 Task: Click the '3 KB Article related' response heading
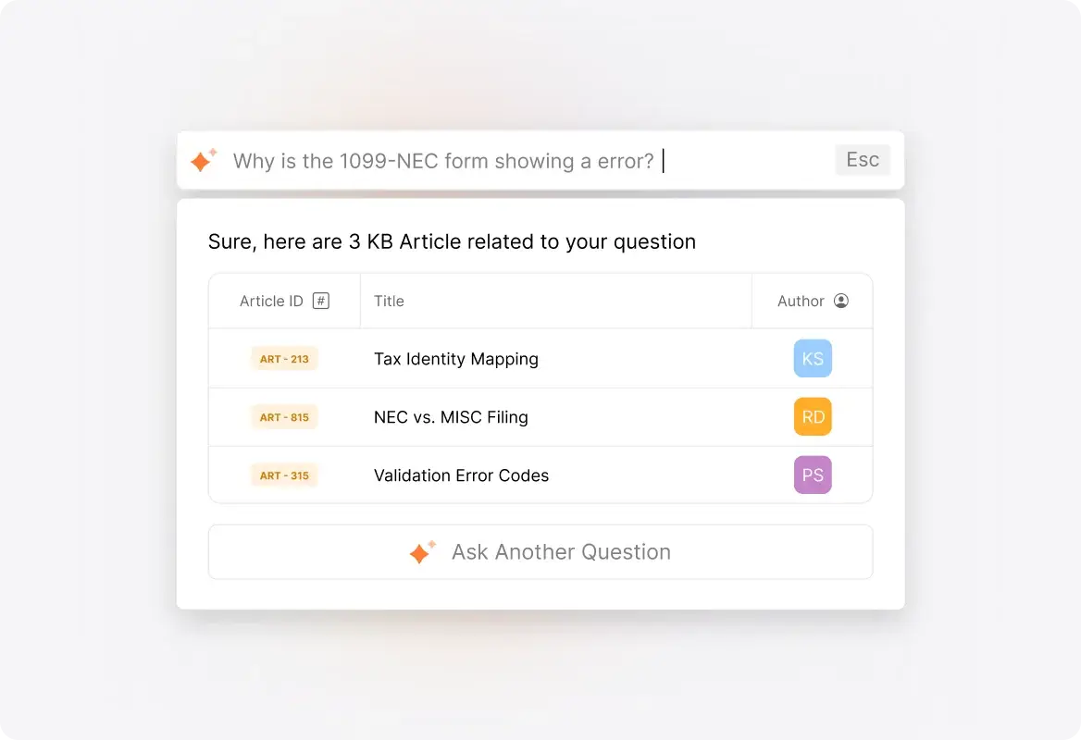452,241
